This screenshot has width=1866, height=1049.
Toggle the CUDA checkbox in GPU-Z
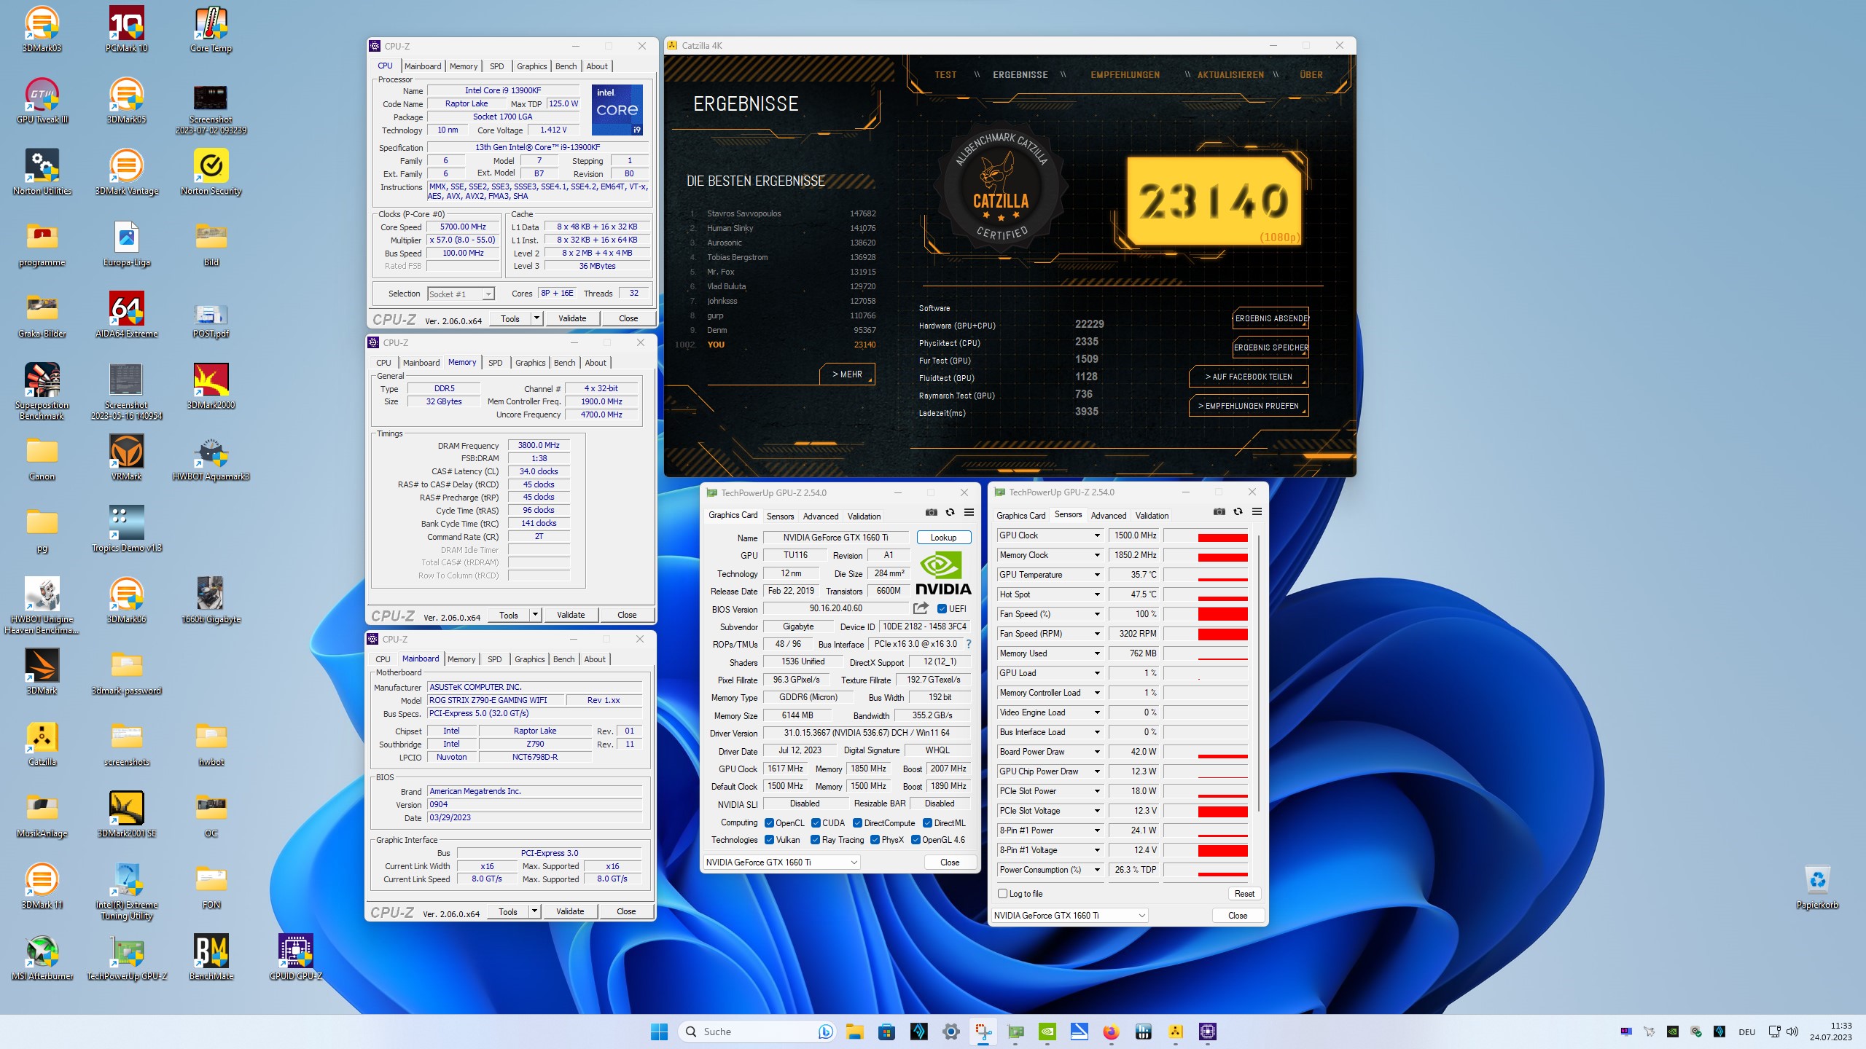coord(816,823)
